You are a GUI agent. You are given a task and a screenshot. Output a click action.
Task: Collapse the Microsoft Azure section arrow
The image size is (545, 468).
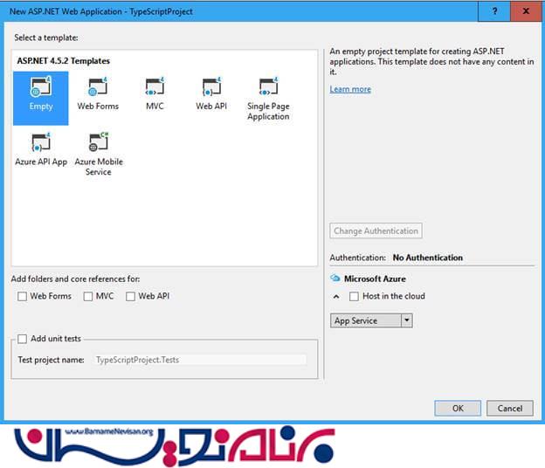click(x=335, y=297)
